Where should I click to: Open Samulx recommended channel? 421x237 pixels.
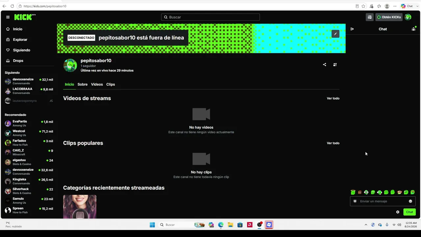[x=29, y=200]
